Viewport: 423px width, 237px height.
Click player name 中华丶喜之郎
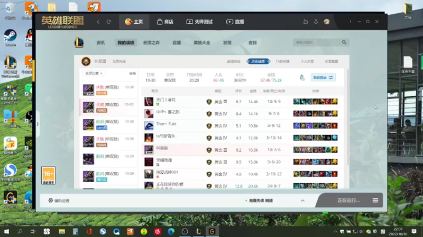(x=168, y=112)
